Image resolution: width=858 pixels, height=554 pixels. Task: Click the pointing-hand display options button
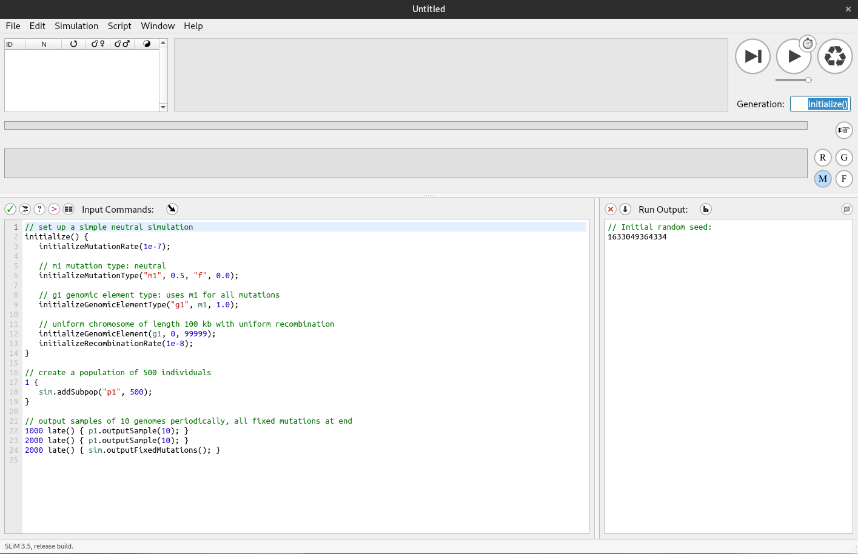(844, 130)
